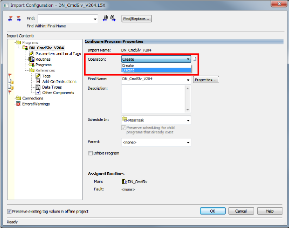
Task: Select the Errors/Warnings icon in tree
Action: (18, 104)
